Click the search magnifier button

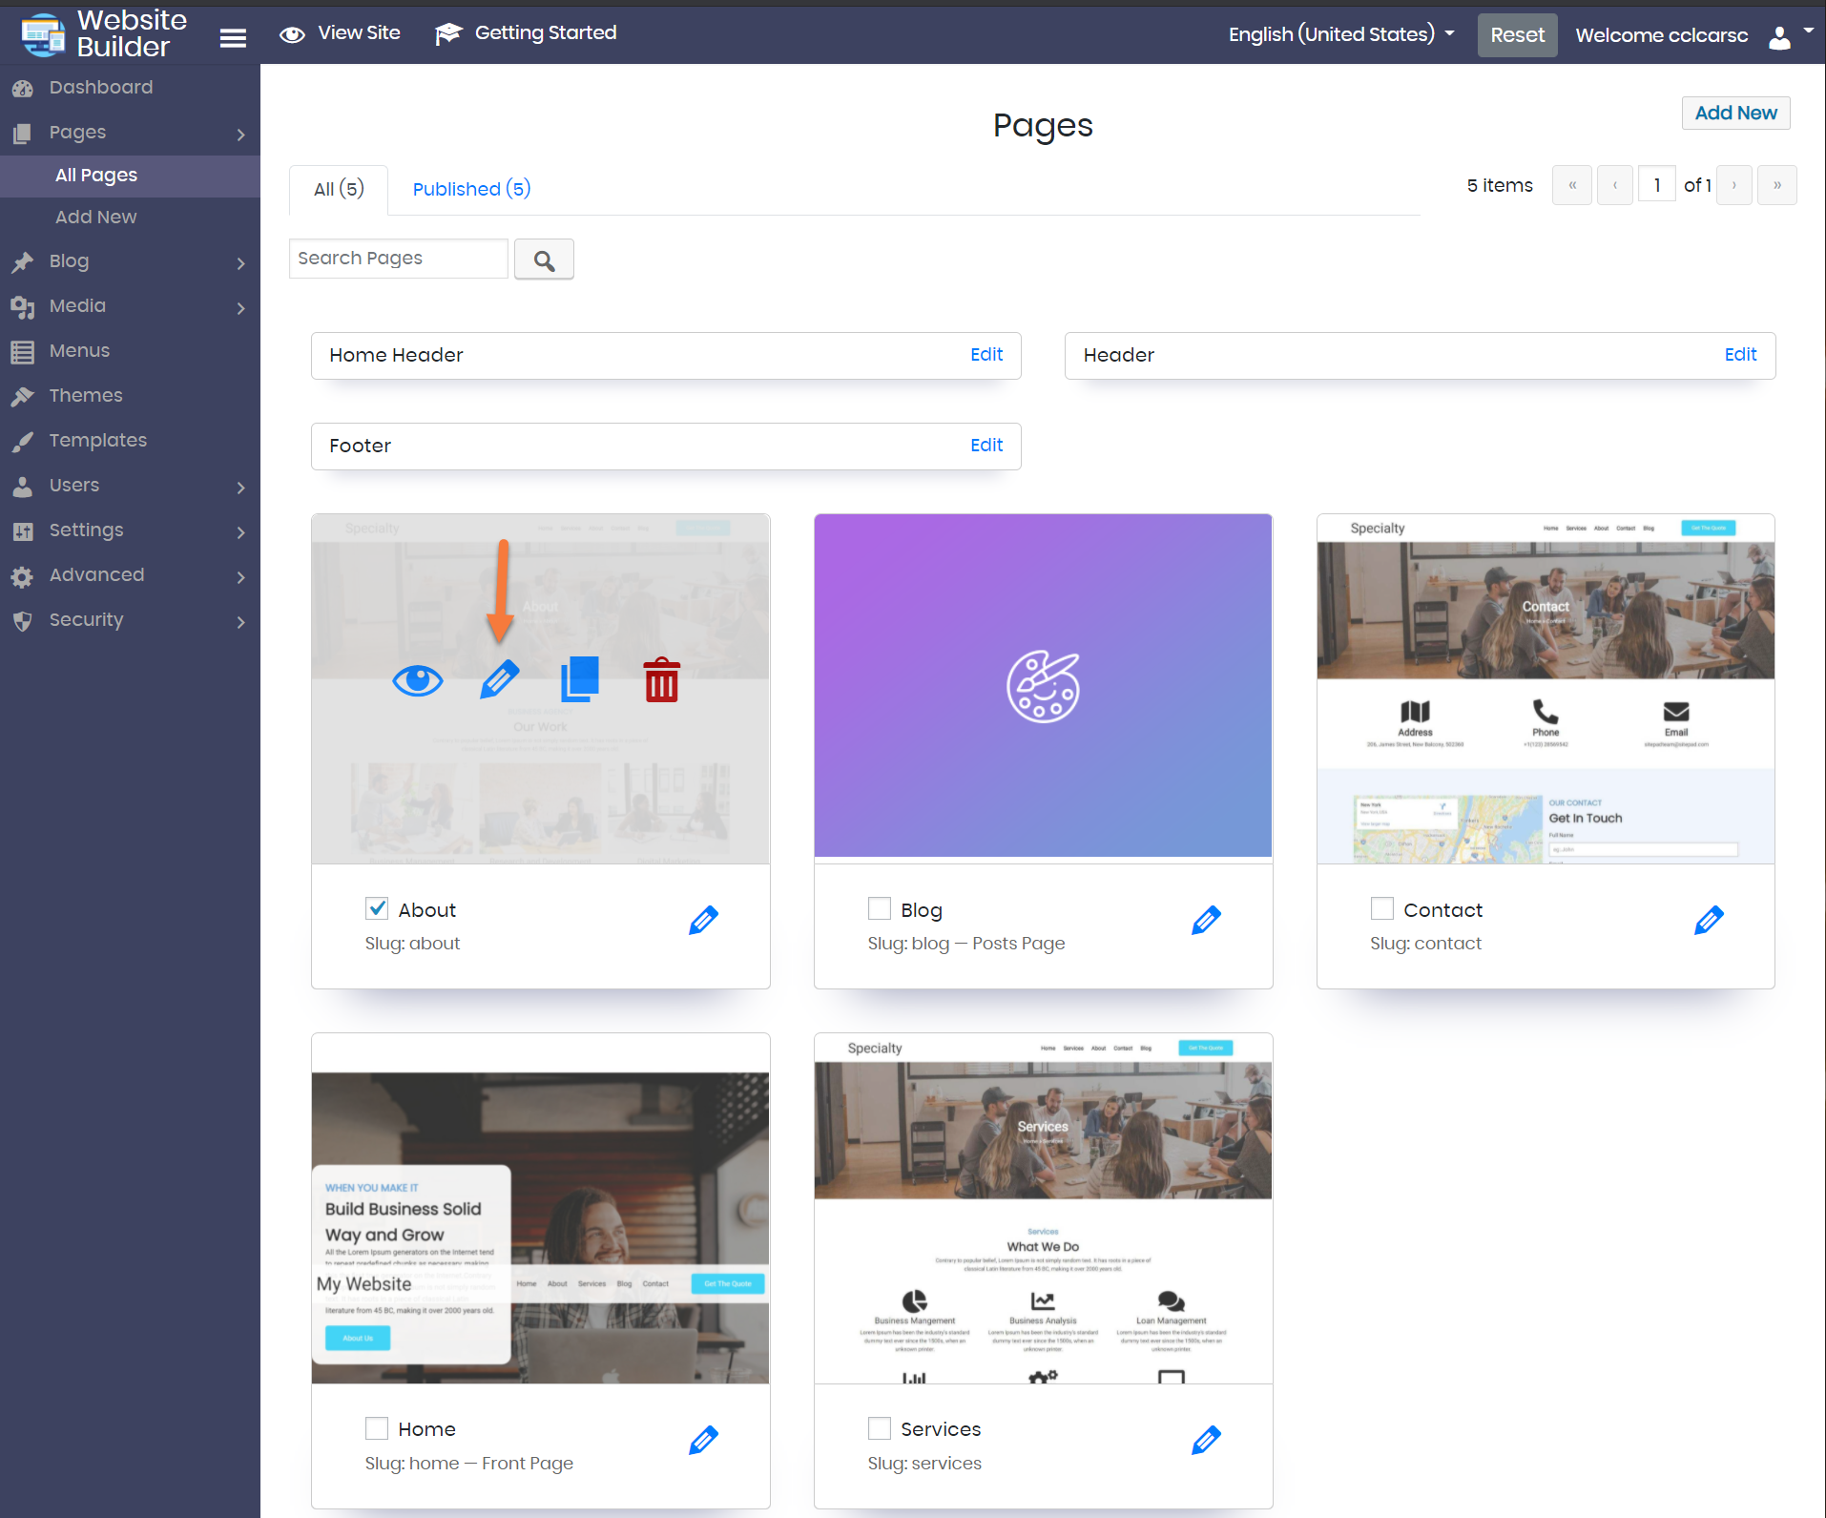544,260
